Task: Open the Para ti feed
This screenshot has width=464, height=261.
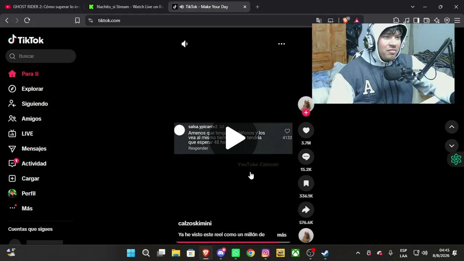Action: pos(30,74)
